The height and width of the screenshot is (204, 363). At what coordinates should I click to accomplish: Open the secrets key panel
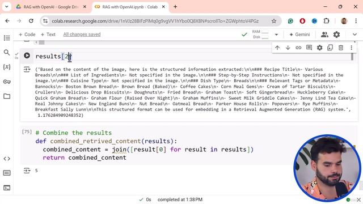pos(7,82)
